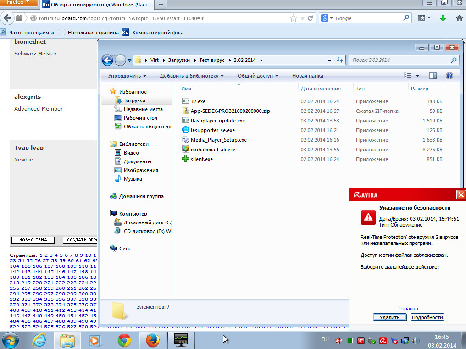The height and width of the screenshot is (349, 466).
Task: Sort files by Дата изменения column
Action: 321,89
